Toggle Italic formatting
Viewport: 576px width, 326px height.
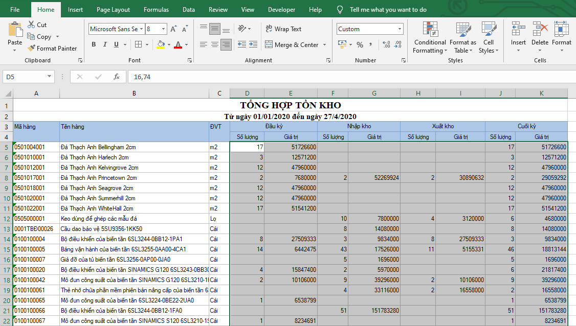pyautogui.click(x=105, y=45)
